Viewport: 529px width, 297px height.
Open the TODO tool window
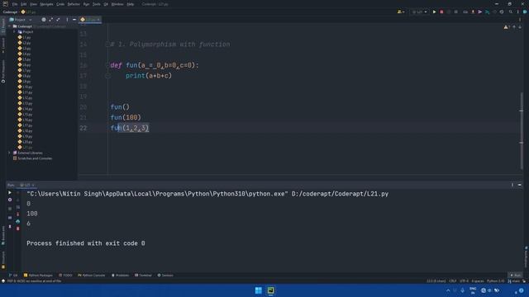[65, 275]
